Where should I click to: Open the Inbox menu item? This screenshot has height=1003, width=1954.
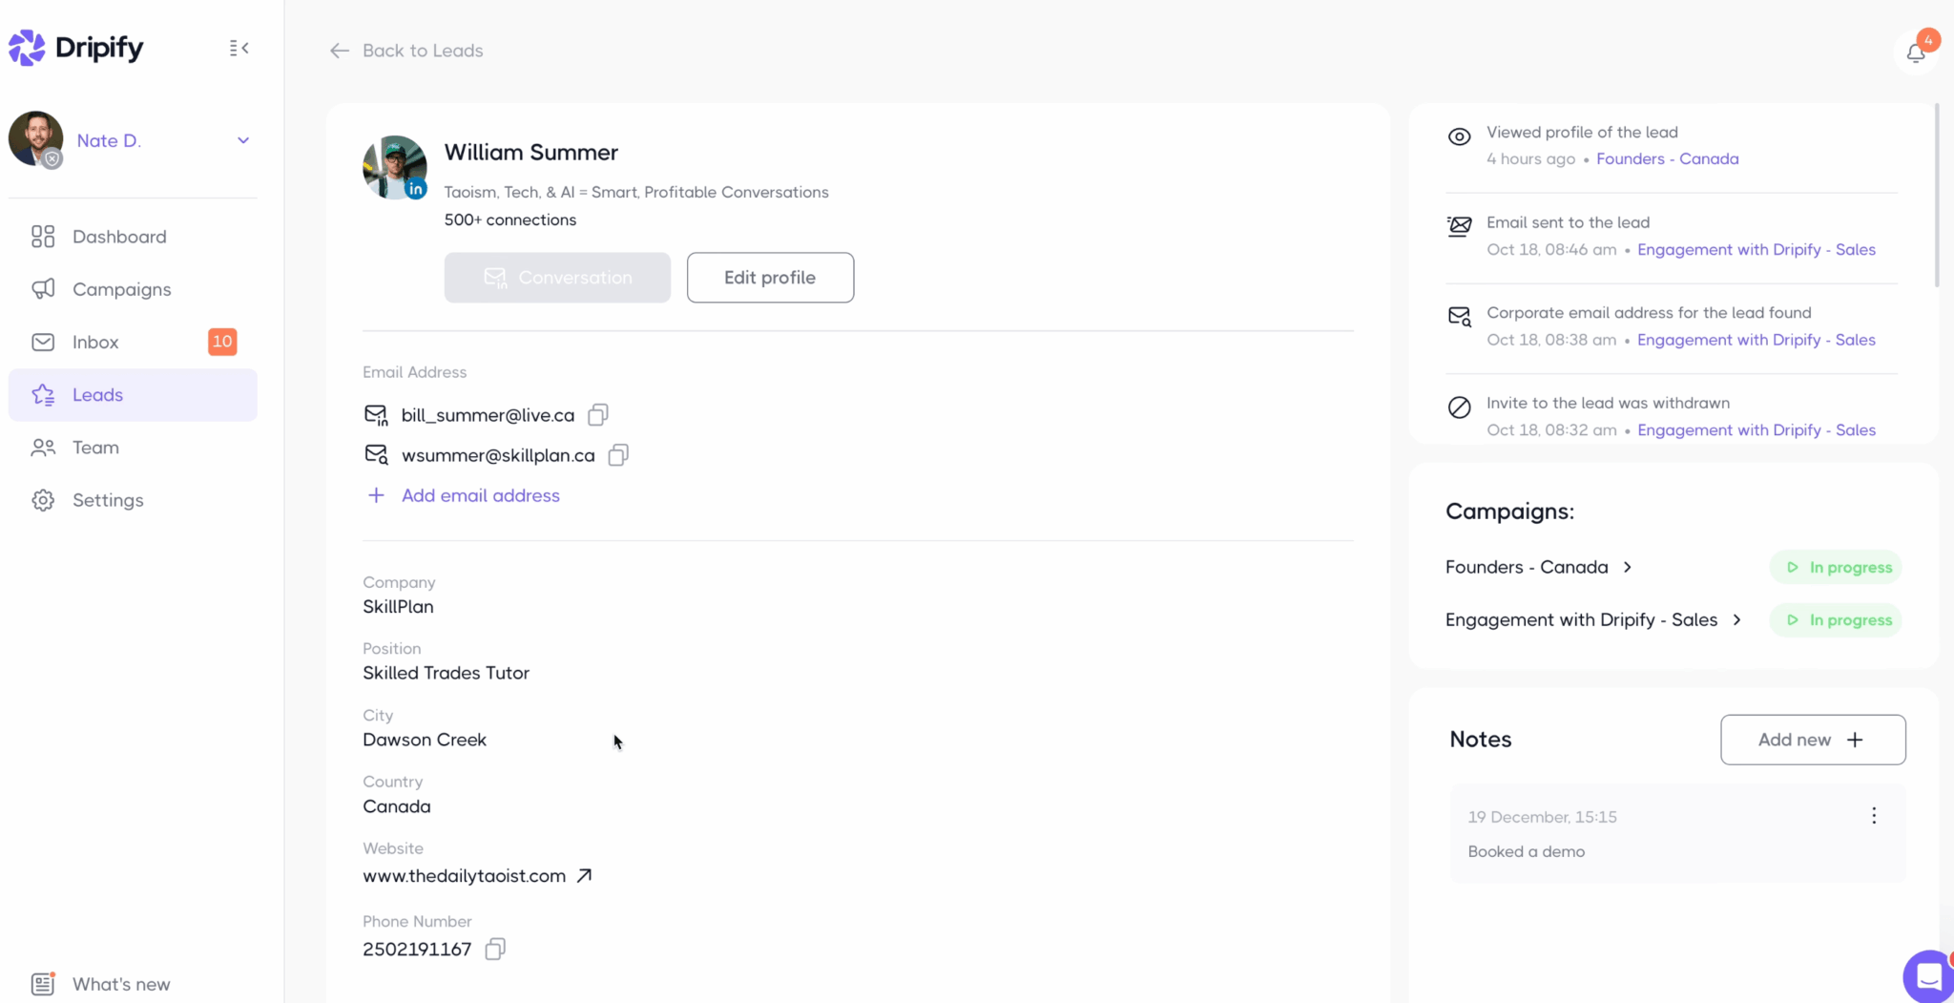click(133, 342)
